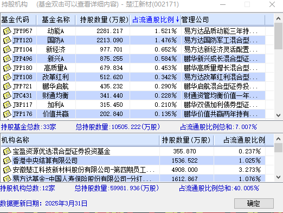Click the fund list vertical scrollbar thumb
This screenshot has width=283, height=213.
pos(278,36)
